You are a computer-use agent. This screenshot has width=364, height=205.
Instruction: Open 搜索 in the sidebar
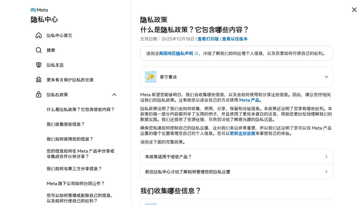click(51, 50)
